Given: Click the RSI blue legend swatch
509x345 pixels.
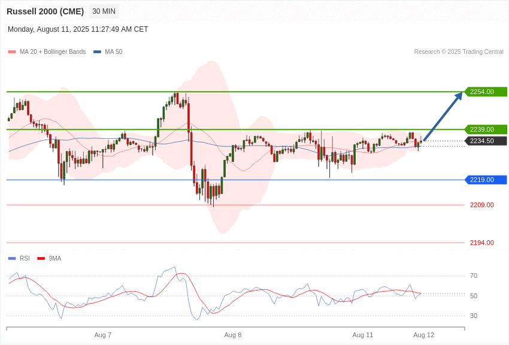Looking at the screenshot, I should coord(12,259).
